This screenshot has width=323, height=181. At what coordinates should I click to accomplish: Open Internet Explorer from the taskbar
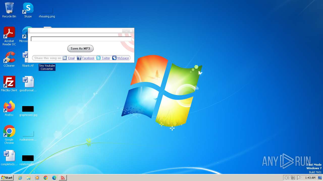20,178
